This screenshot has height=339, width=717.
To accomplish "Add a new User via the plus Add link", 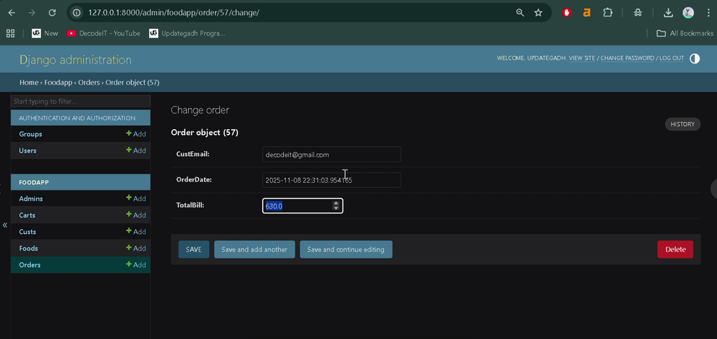I will (137, 151).
